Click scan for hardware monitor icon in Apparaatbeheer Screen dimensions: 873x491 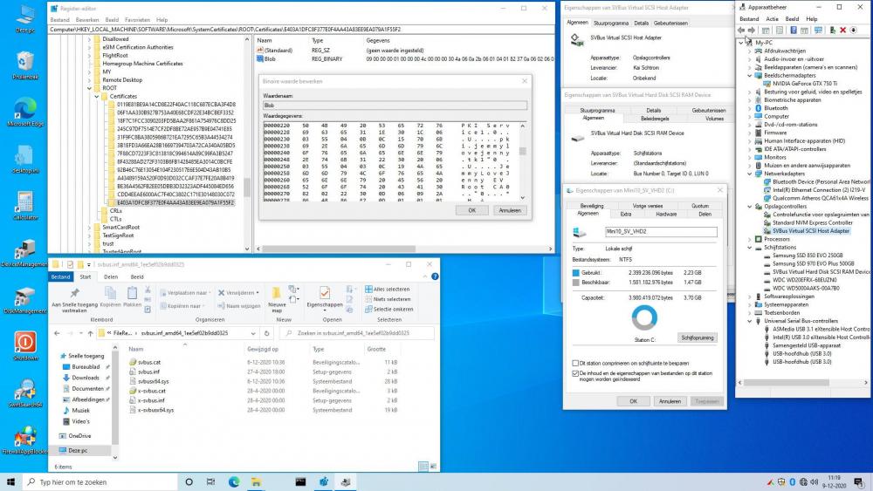click(818, 30)
